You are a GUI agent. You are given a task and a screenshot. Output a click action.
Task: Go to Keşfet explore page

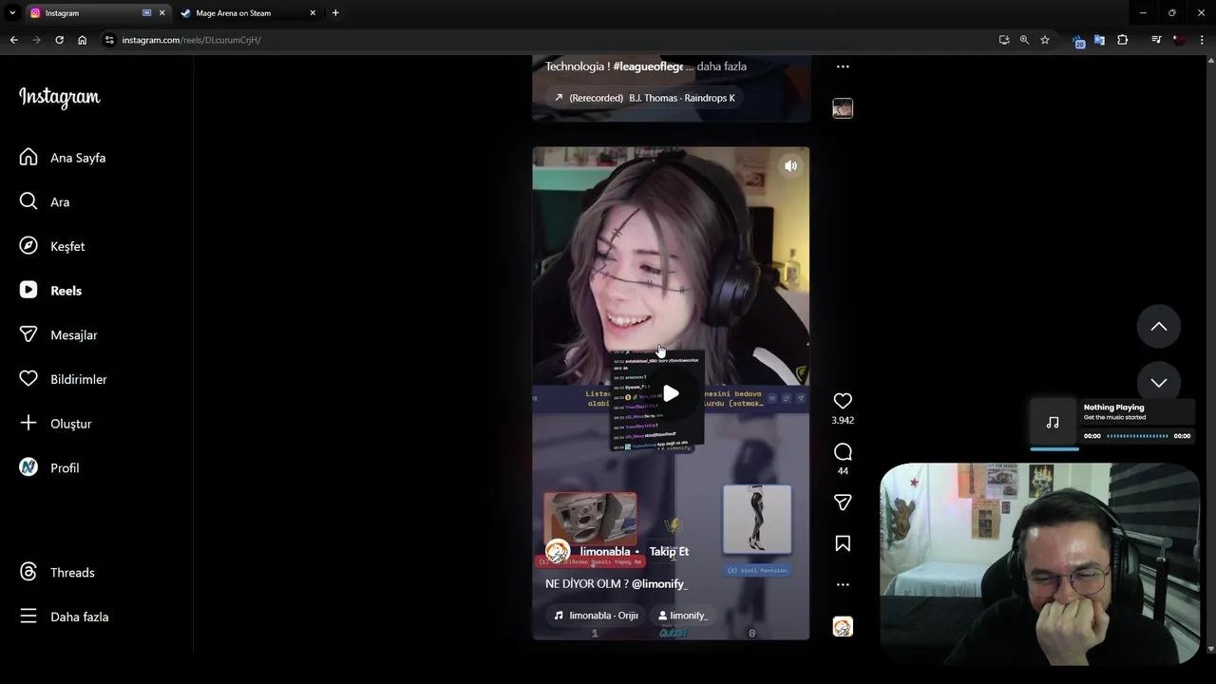click(x=52, y=246)
